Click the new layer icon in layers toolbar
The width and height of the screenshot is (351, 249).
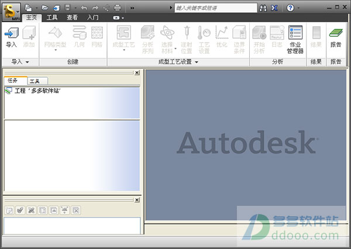click(x=9, y=210)
